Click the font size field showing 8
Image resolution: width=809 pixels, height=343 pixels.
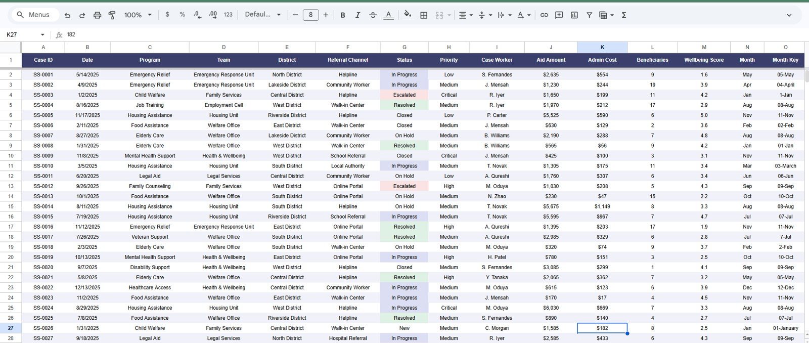pyautogui.click(x=310, y=15)
